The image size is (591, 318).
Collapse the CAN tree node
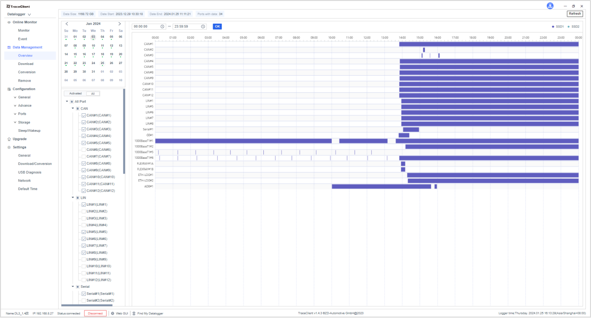pos(73,108)
